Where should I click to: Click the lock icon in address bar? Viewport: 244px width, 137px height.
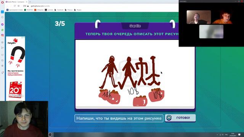pos(28,6)
